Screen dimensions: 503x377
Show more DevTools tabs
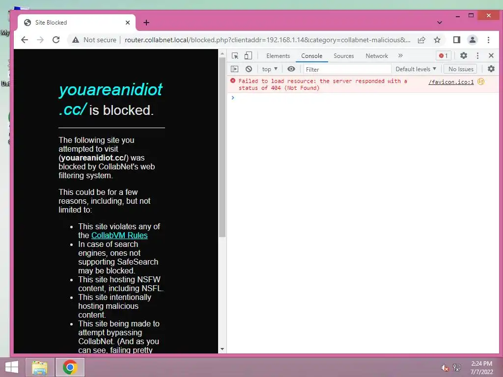click(x=400, y=56)
